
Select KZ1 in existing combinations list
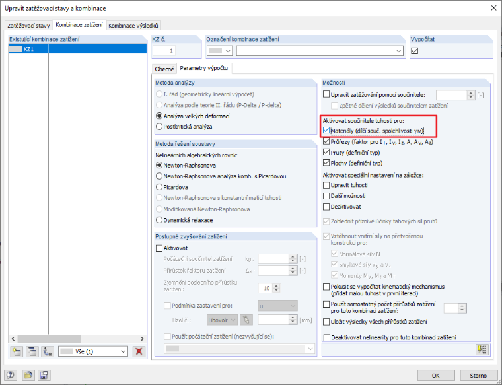tap(77, 49)
